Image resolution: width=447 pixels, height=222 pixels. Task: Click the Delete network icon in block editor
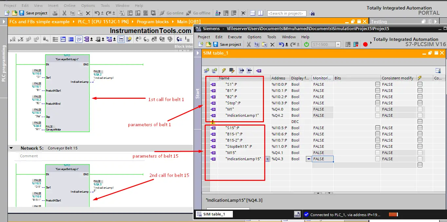coord(21,39)
